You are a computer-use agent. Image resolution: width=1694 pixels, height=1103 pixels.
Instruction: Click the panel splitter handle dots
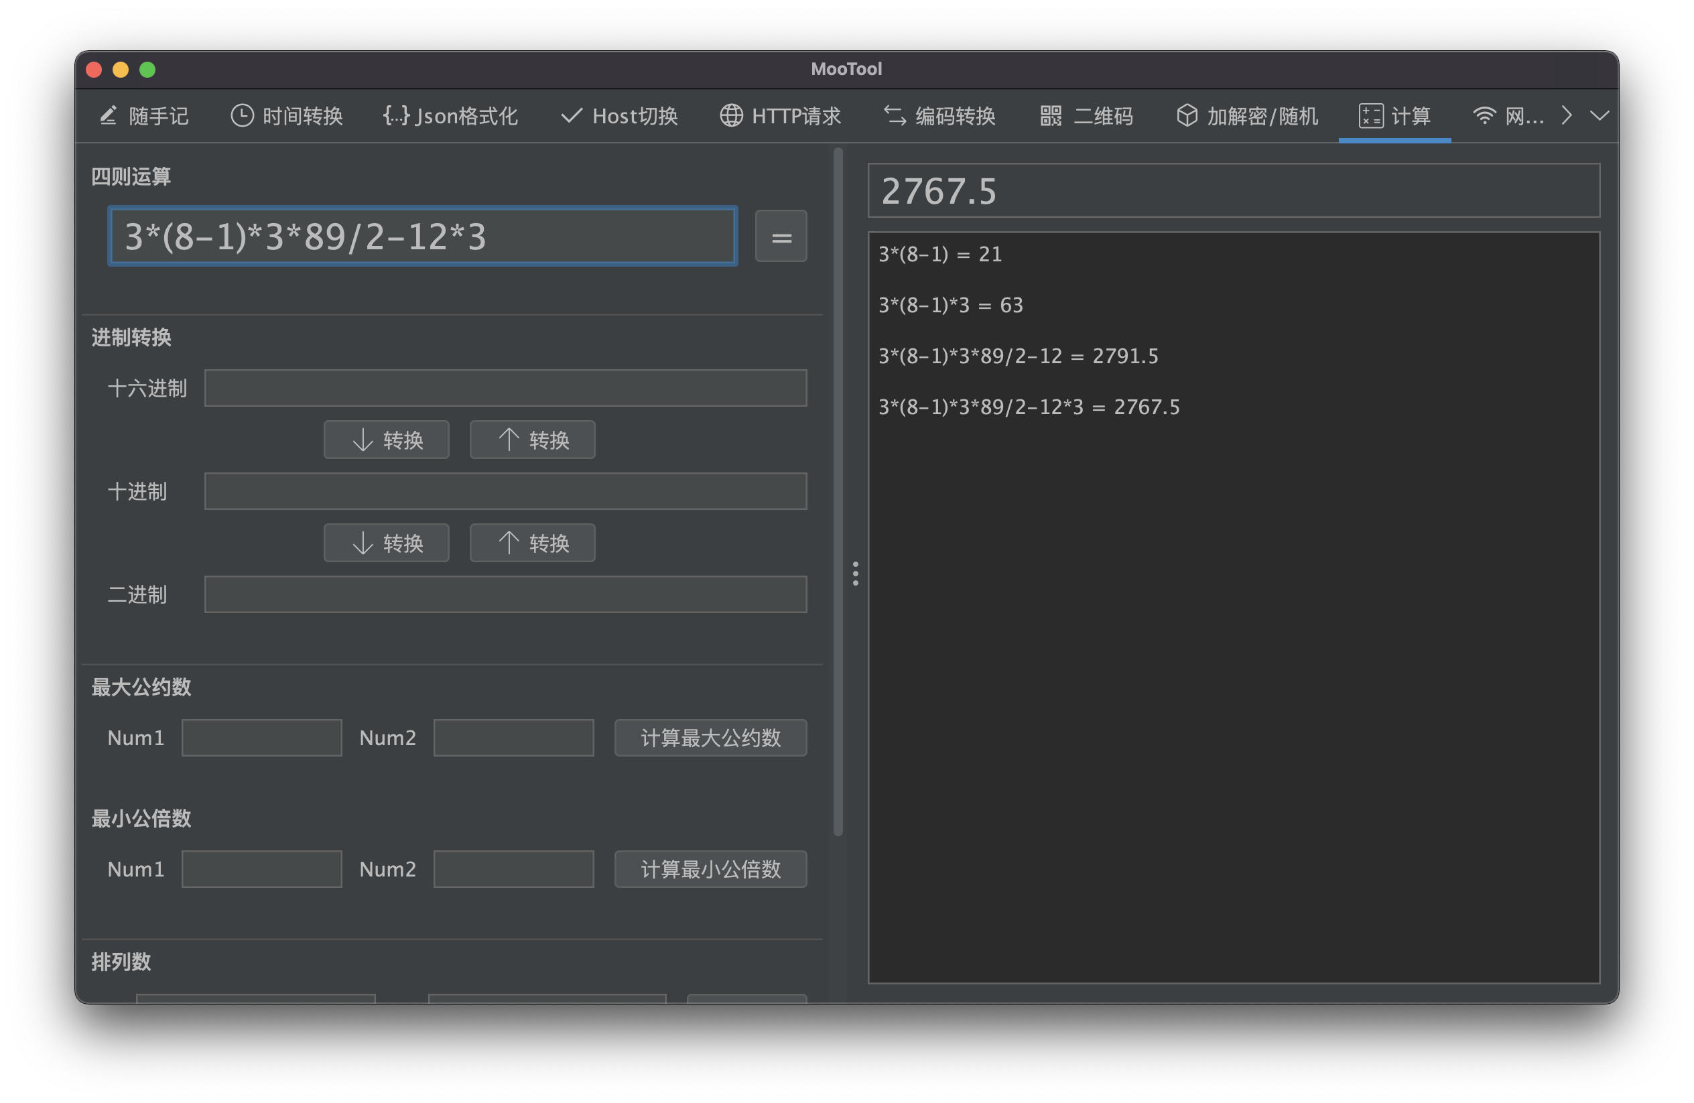[856, 574]
